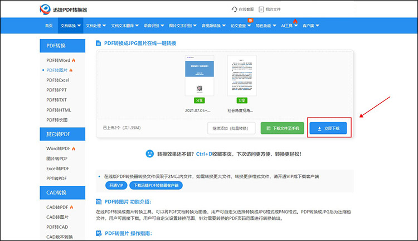Click the flame icon beside PDF转Word
This screenshot has height=241, width=418.
74,60
